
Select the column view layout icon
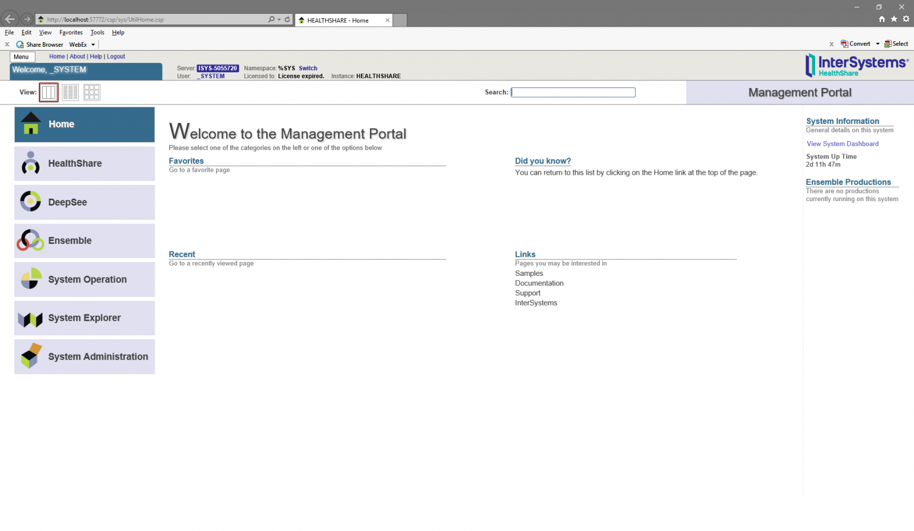click(x=49, y=92)
